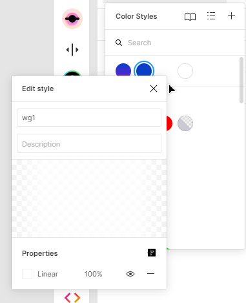Click the pink-orange code brackets icon
This screenshot has width=246, height=303.
72,298
